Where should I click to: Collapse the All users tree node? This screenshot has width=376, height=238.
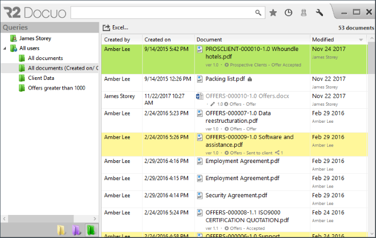pos(5,48)
